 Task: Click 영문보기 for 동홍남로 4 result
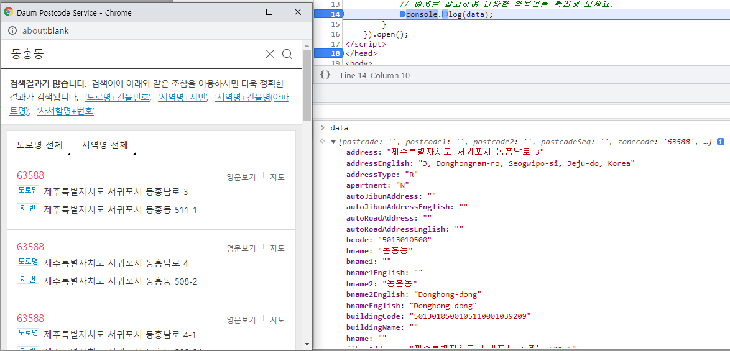(x=241, y=248)
